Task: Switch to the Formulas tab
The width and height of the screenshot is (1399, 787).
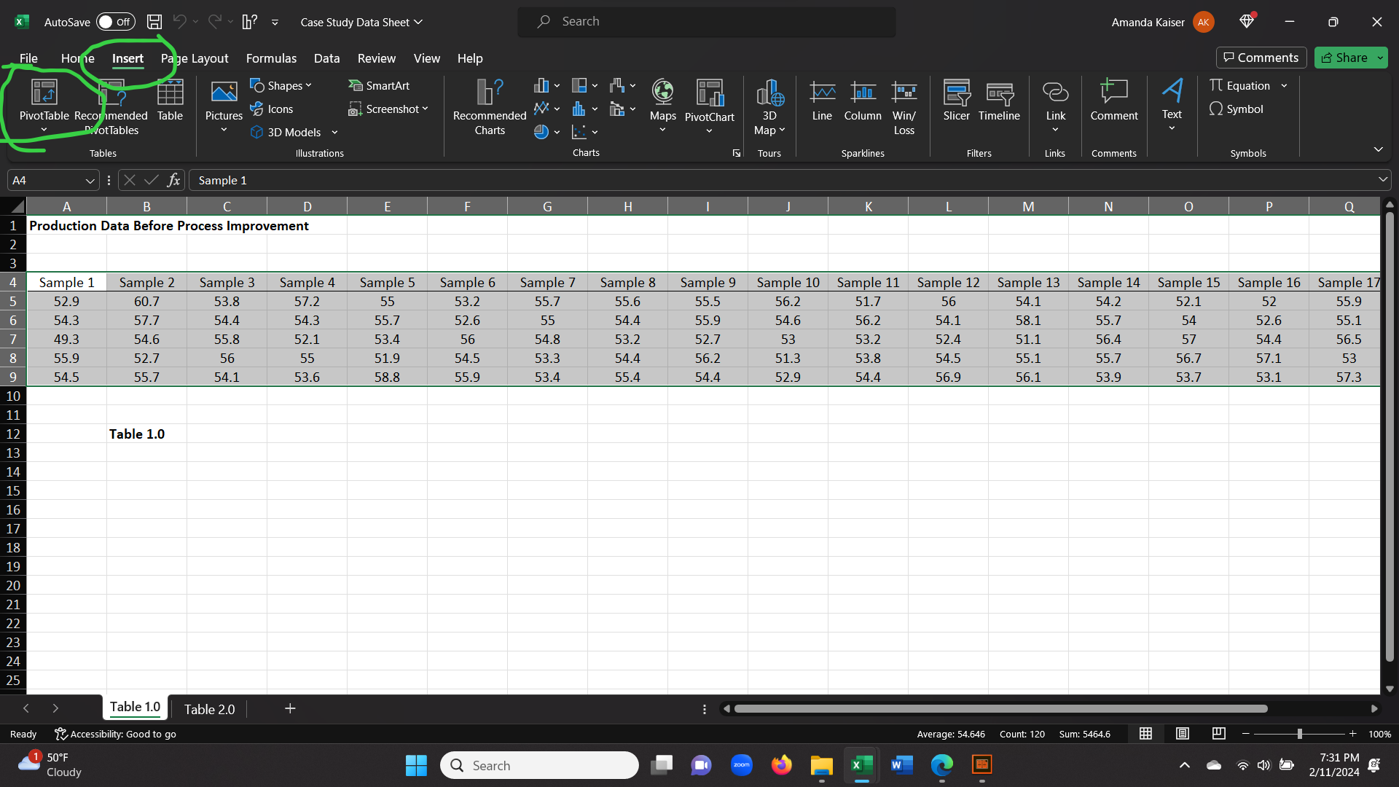Action: [271, 58]
